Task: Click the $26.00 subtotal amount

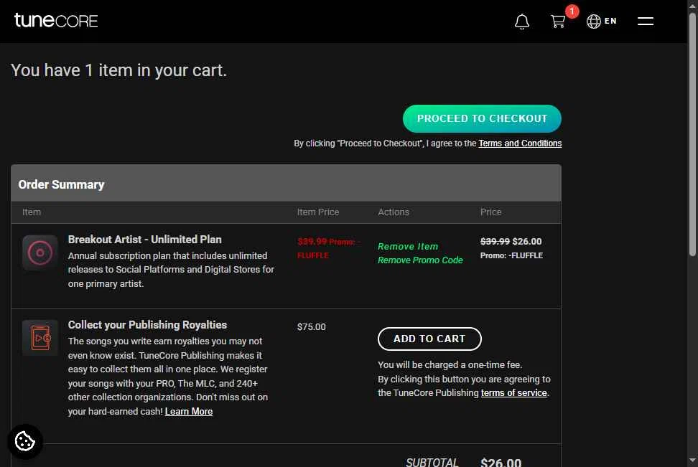Action: (x=501, y=462)
